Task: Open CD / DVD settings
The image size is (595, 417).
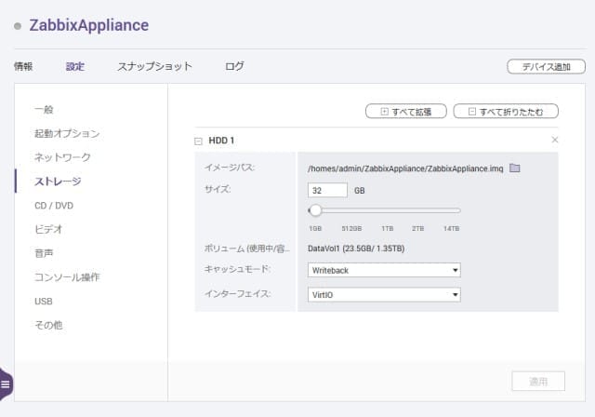Action: (x=54, y=206)
